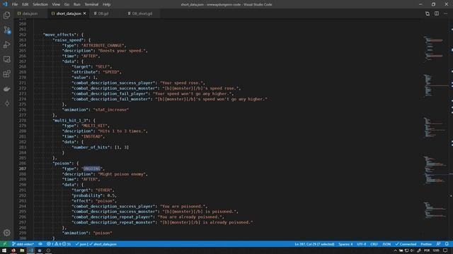Open the Help menu
453x254 pixels.
tap(107, 4)
